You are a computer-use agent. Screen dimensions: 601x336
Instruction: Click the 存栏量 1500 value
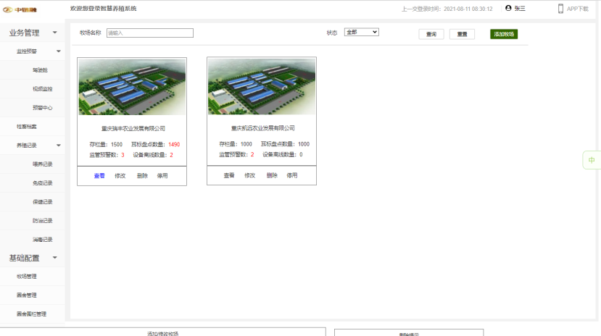[x=117, y=144]
